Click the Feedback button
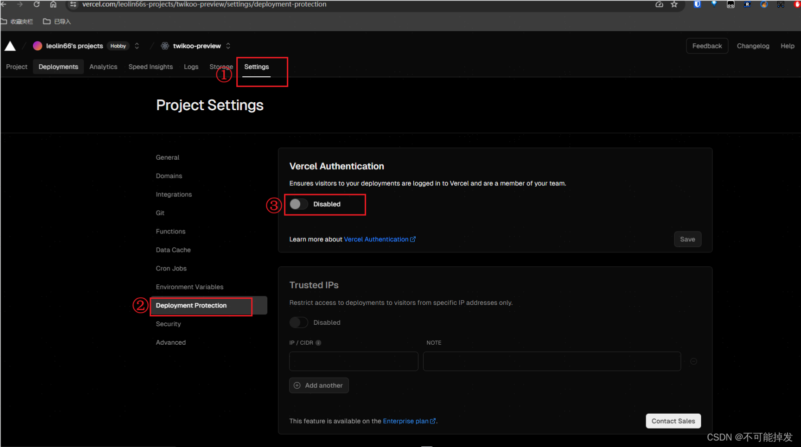The image size is (801, 447). 707,46
